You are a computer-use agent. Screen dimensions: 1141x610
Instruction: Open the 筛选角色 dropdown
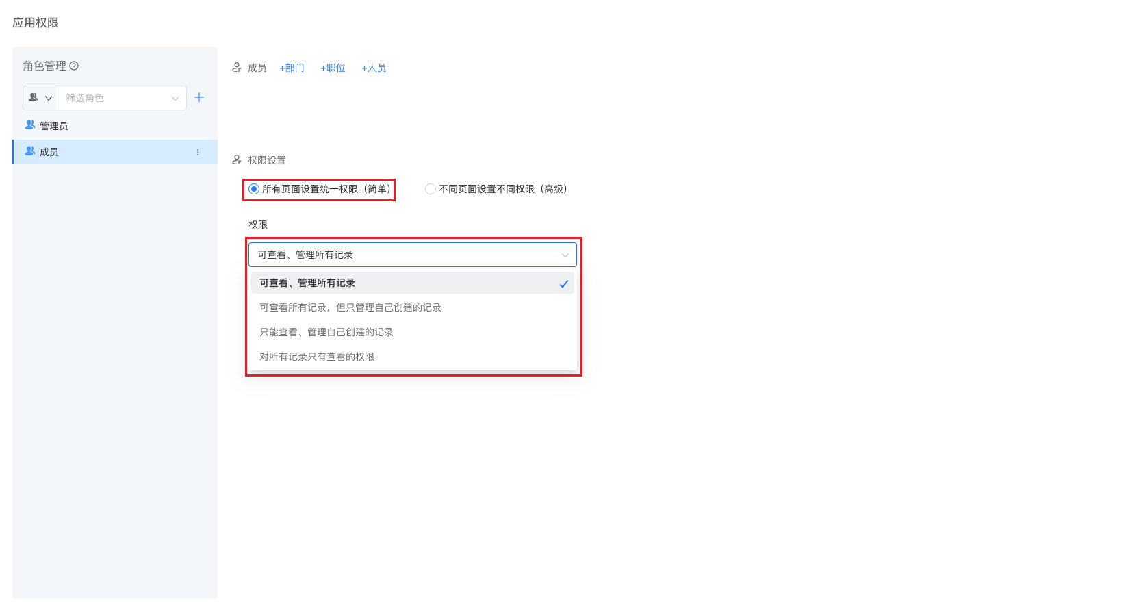click(x=121, y=98)
